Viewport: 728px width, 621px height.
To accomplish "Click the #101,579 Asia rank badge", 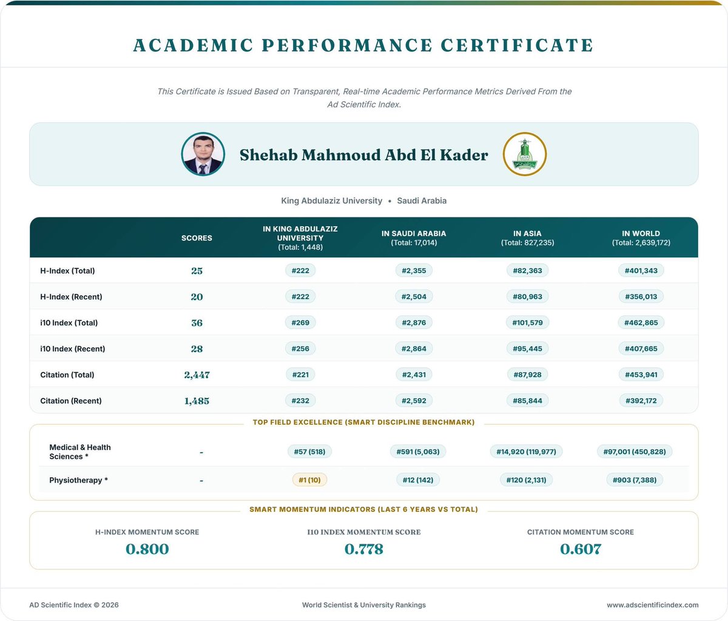I will click(x=527, y=323).
